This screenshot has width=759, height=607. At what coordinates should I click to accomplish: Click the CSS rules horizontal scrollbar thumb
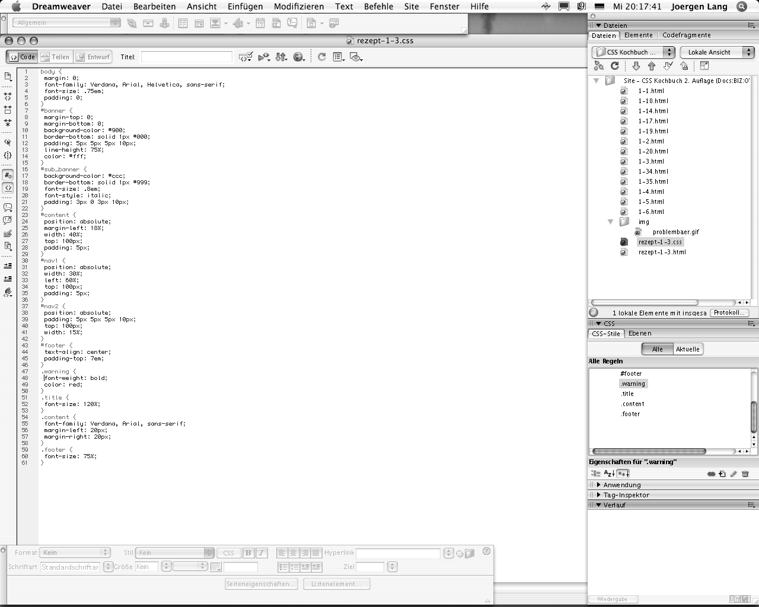click(649, 451)
